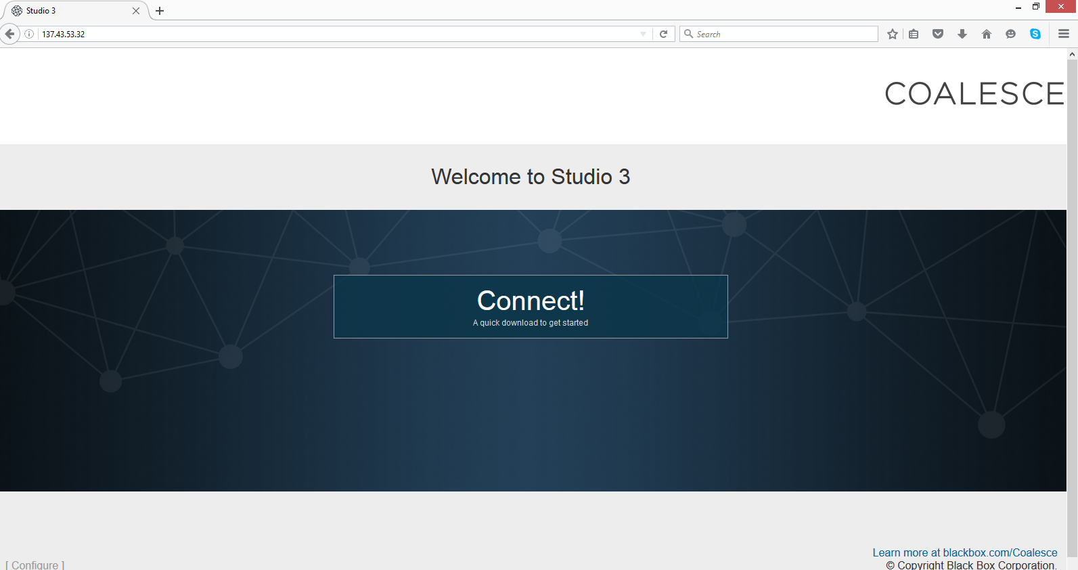Open the Configure link at bottom left
1078x570 pixels.
tap(35, 565)
